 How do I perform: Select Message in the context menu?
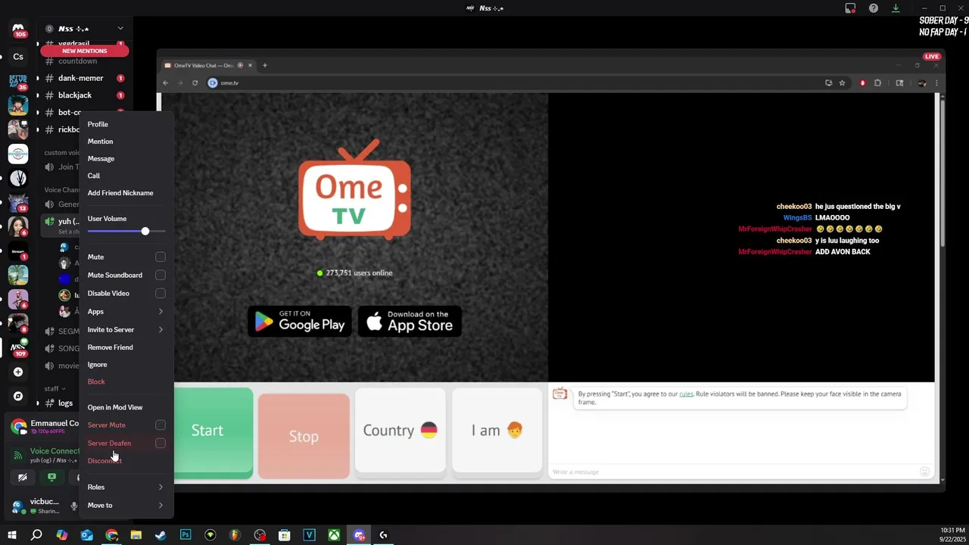pos(126,159)
